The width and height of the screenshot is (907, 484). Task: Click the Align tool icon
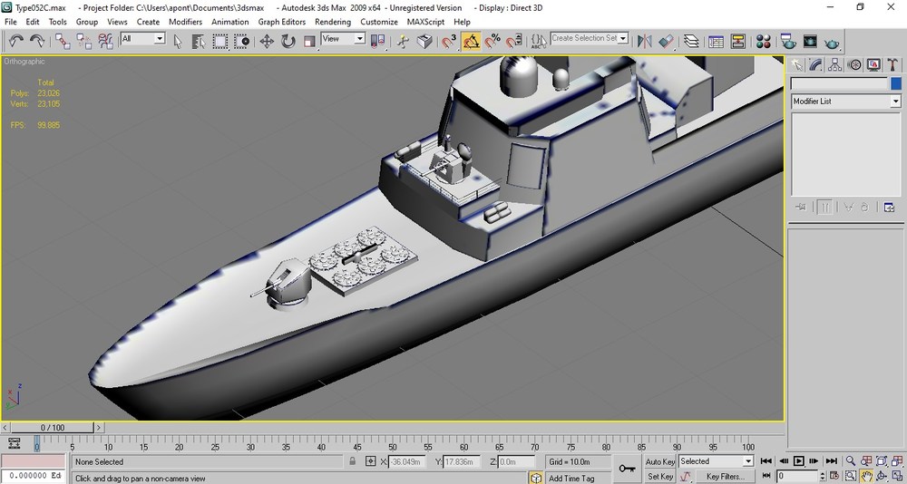click(x=667, y=41)
